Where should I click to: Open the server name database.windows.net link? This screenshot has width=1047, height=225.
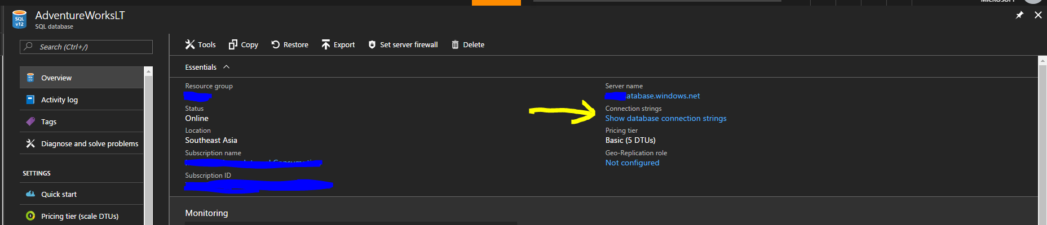tap(652, 96)
